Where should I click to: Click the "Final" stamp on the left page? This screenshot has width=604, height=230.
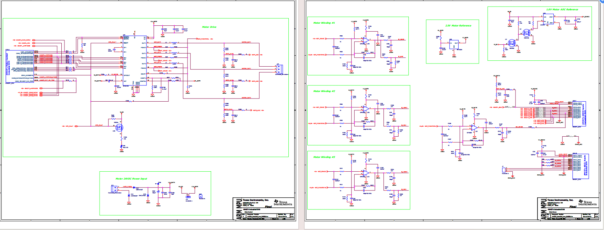268,207
